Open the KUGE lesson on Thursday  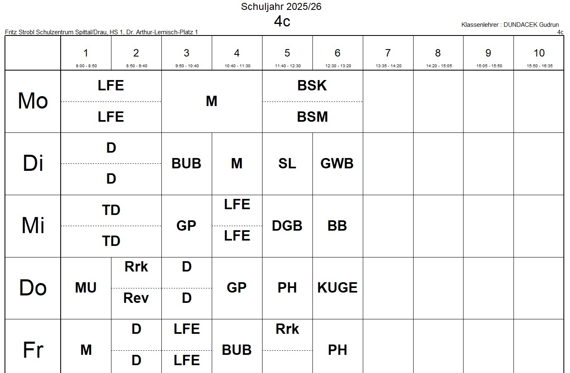point(337,288)
